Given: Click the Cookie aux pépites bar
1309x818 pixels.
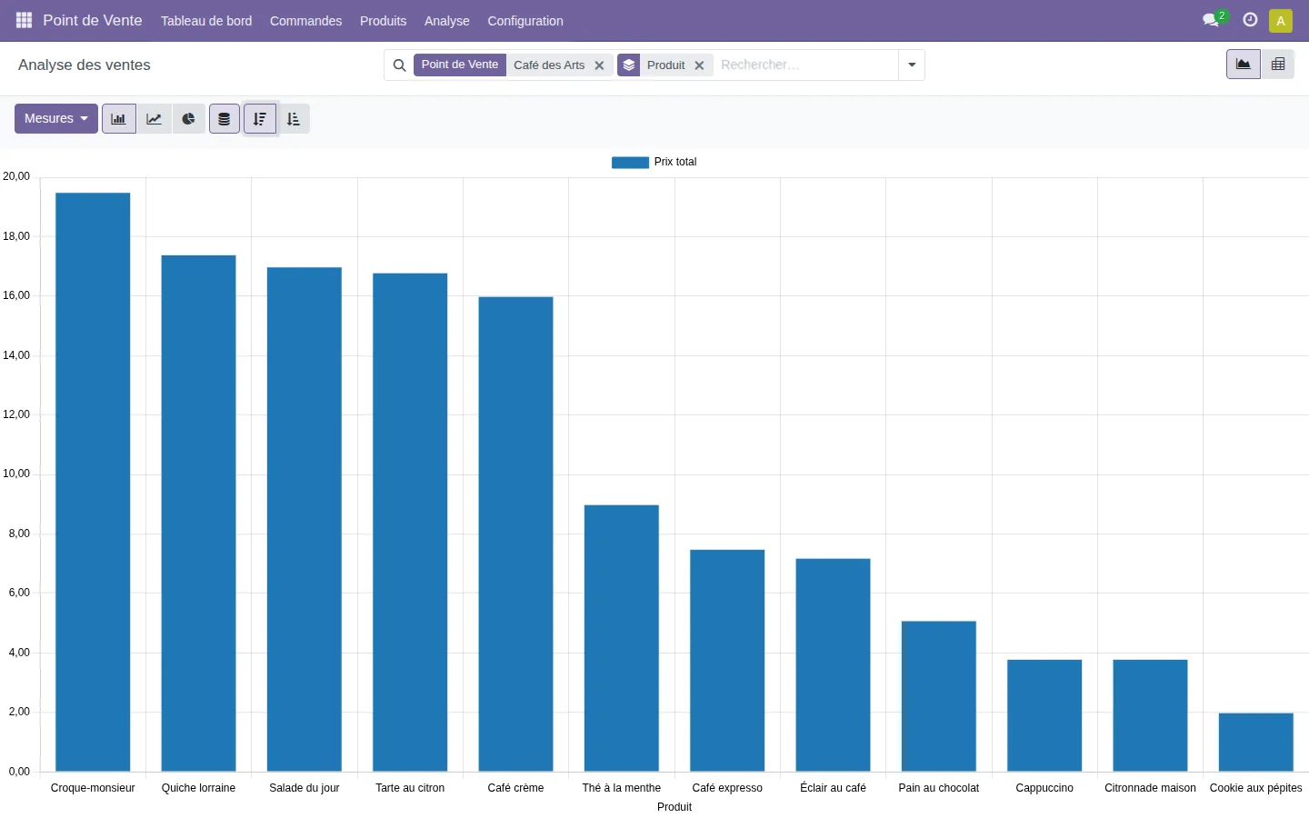Looking at the screenshot, I should point(1256,743).
